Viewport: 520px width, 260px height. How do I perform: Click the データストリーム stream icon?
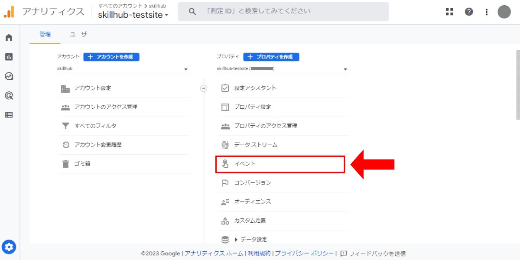point(225,145)
